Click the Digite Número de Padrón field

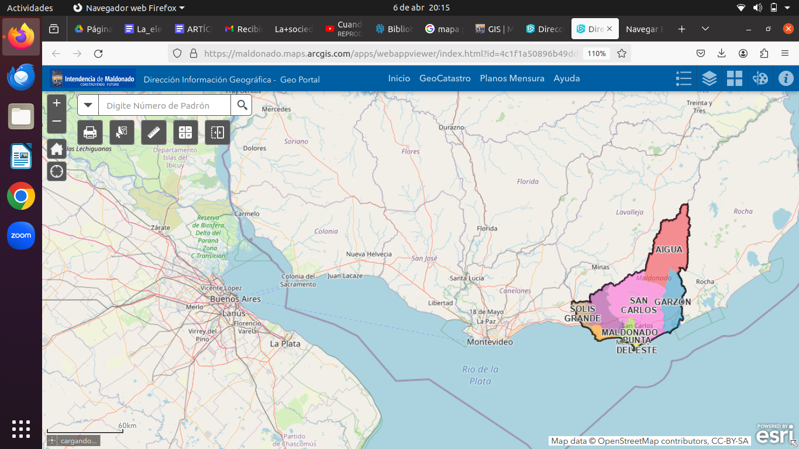click(x=164, y=106)
